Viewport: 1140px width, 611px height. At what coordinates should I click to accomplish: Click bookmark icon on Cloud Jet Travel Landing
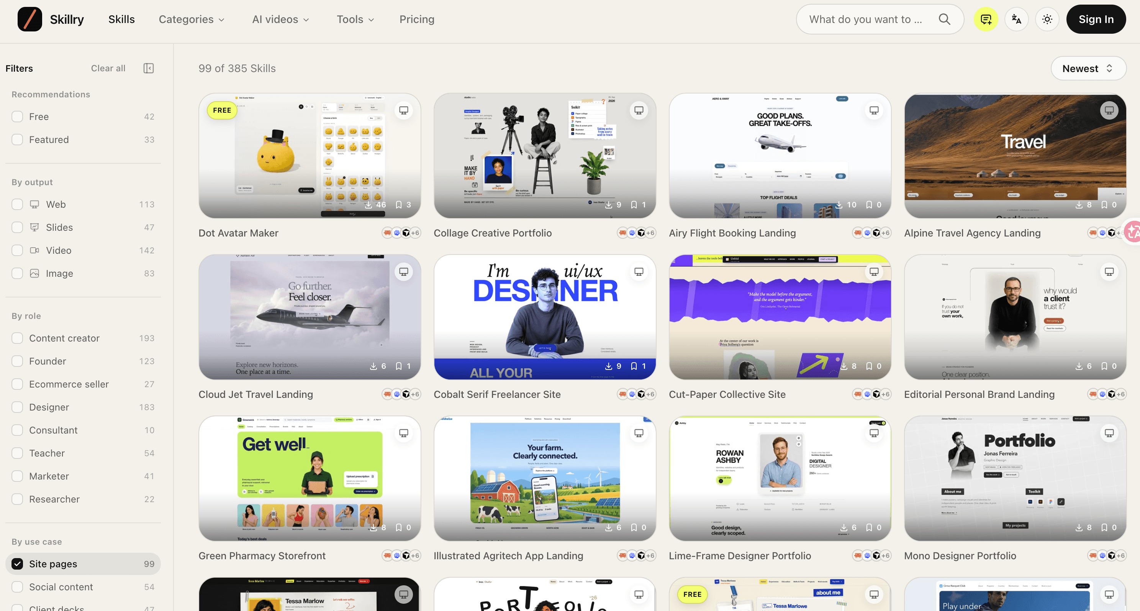[x=399, y=366]
